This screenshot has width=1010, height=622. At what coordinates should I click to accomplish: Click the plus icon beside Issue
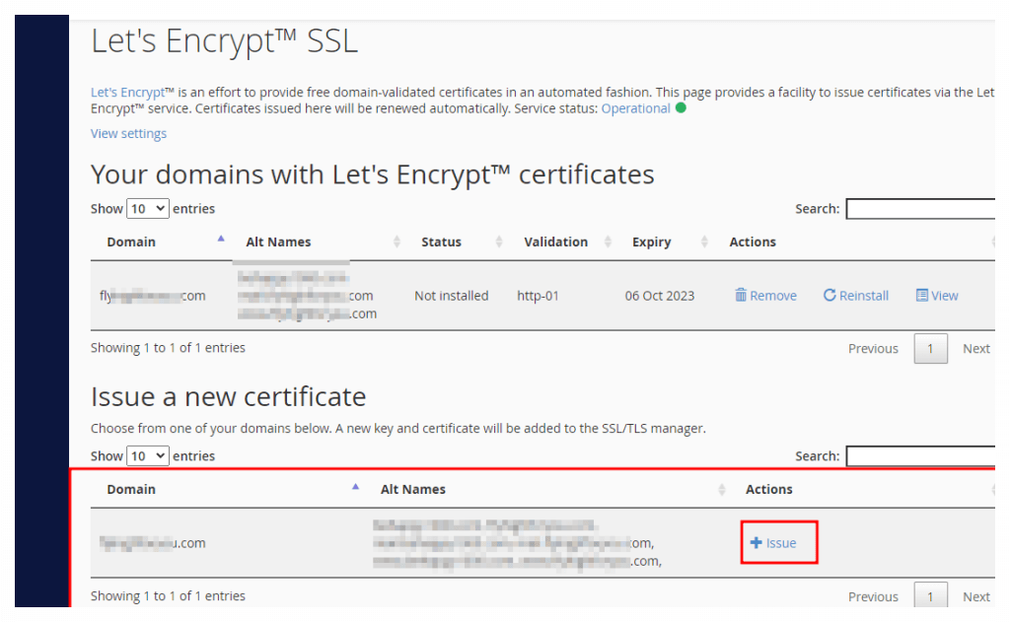tap(757, 543)
